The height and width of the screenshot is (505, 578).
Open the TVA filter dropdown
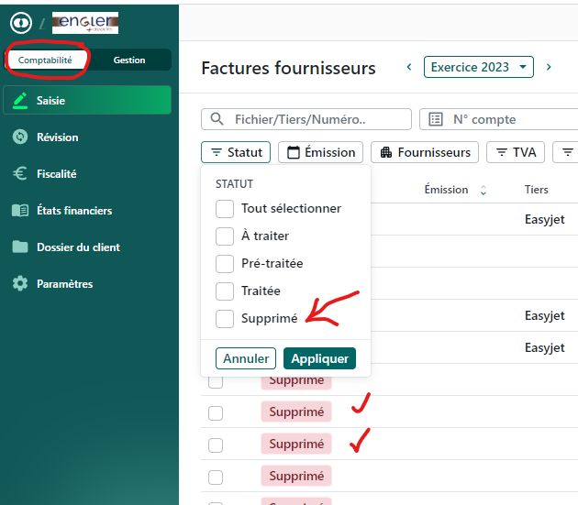click(516, 152)
